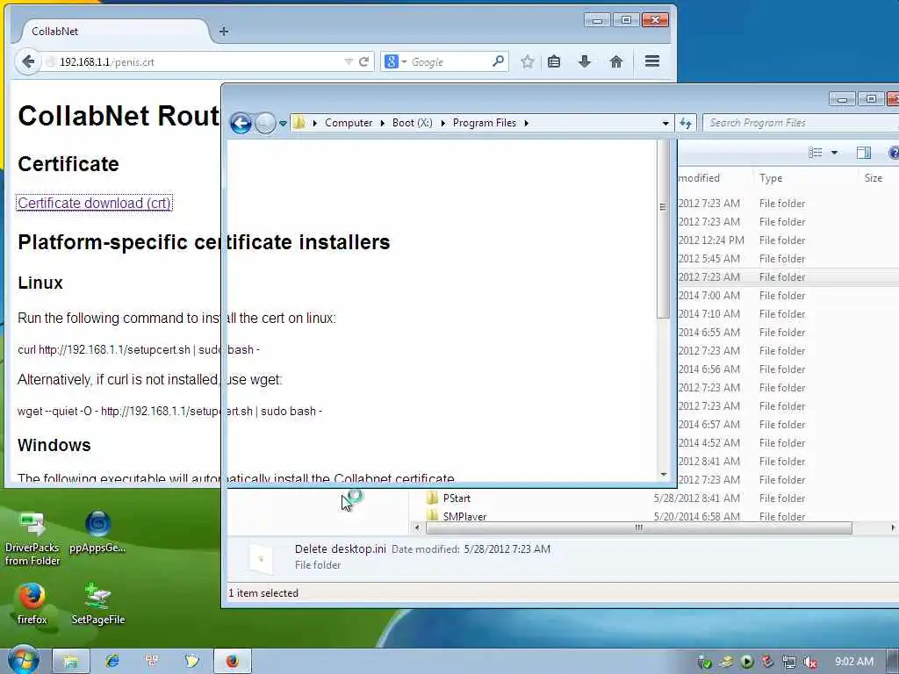Image resolution: width=899 pixels, height=674 pixels.
Task: Click the Search Program Files box
Action: [801, 123]
